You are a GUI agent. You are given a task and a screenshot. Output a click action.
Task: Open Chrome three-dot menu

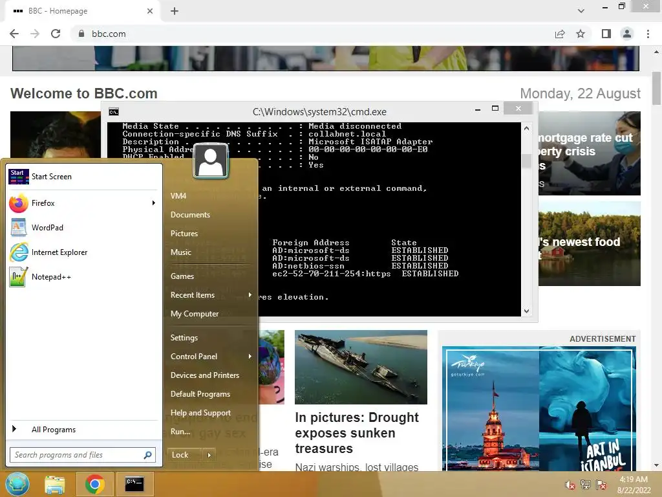[648, 34]
